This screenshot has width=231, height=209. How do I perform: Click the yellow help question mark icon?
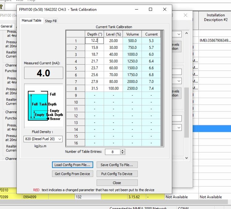1,7
